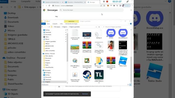Viewport: 175px width, 98px height.
Task: Switch to the Grabador de Pantalla tab
Action: (53, 2)
